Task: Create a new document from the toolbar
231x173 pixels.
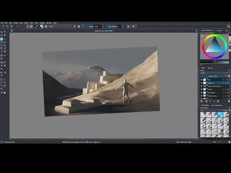Action: click(3, 26)
